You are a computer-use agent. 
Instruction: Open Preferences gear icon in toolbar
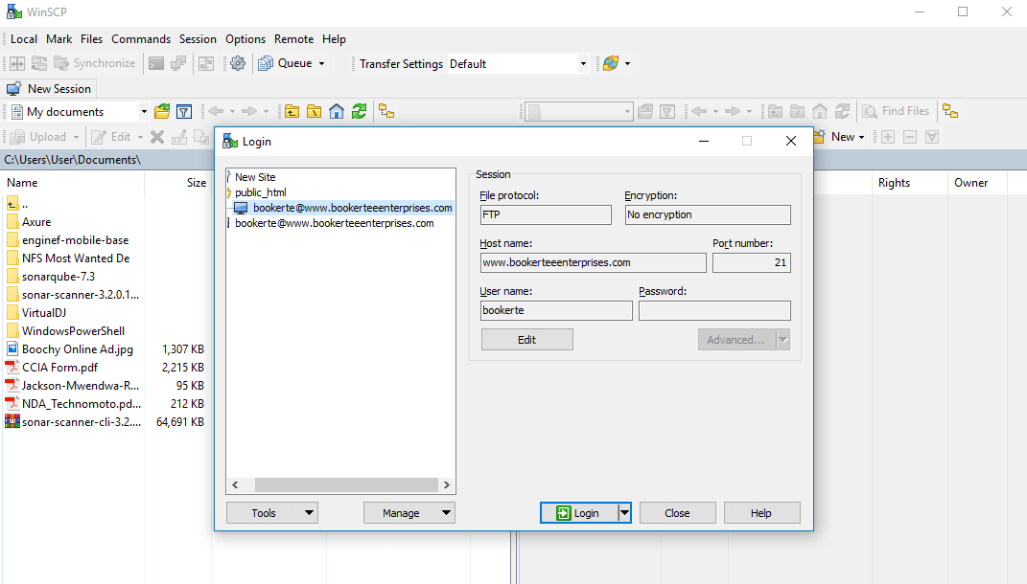(238, 63)
